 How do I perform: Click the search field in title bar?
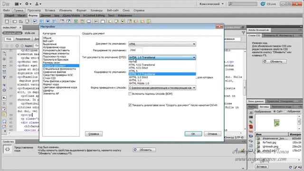pyautogui.click(x=243, y=4)
